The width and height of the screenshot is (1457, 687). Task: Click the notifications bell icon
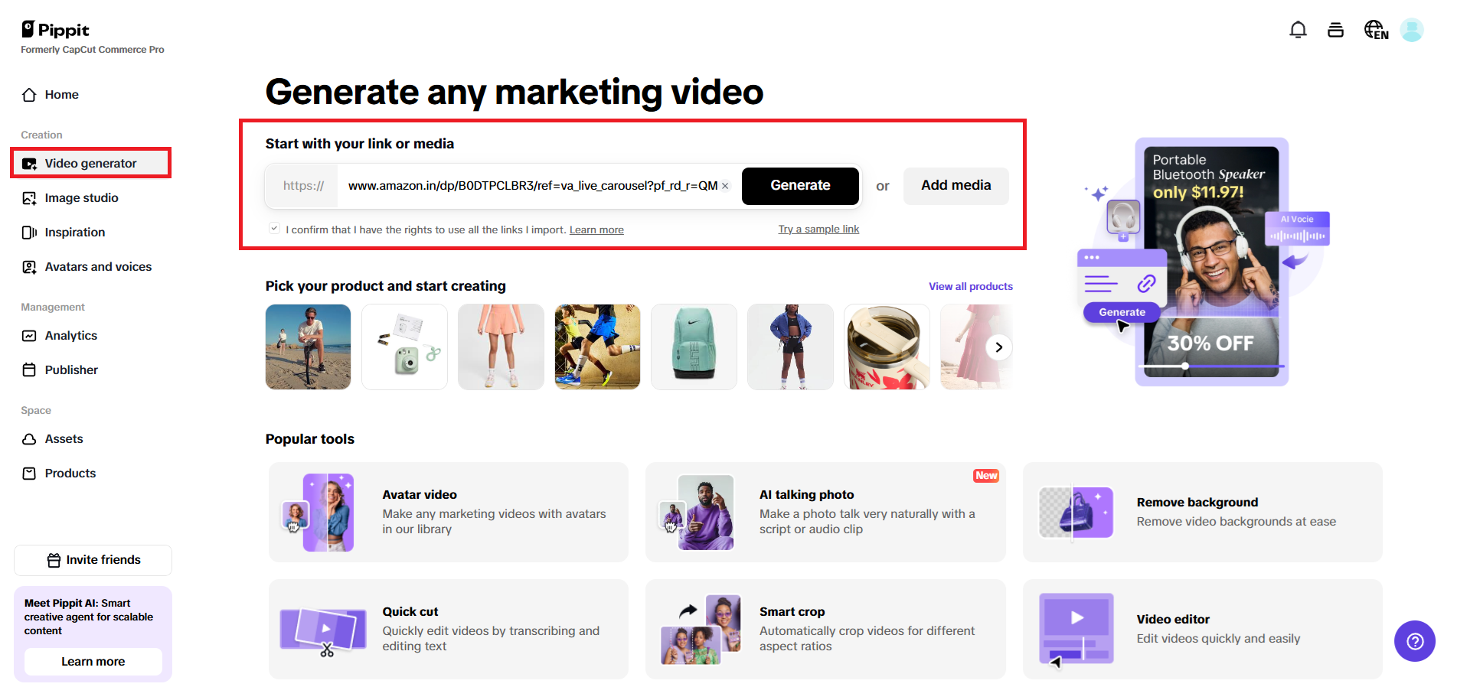click(x=1298, y=30)
